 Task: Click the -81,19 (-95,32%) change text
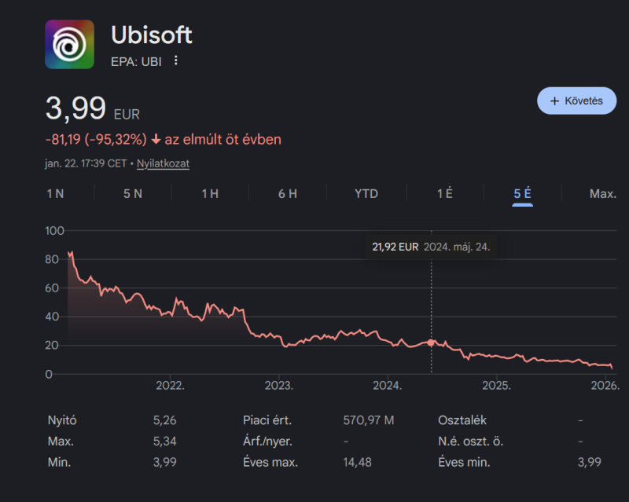pos(96,140)
